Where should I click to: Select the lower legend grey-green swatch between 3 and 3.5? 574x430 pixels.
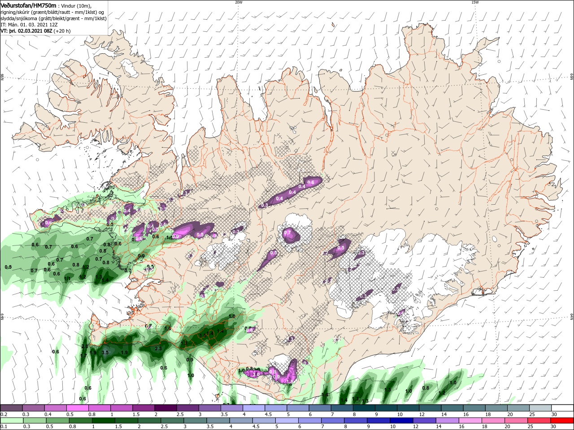pyautogui.click(x=196, y=421)
